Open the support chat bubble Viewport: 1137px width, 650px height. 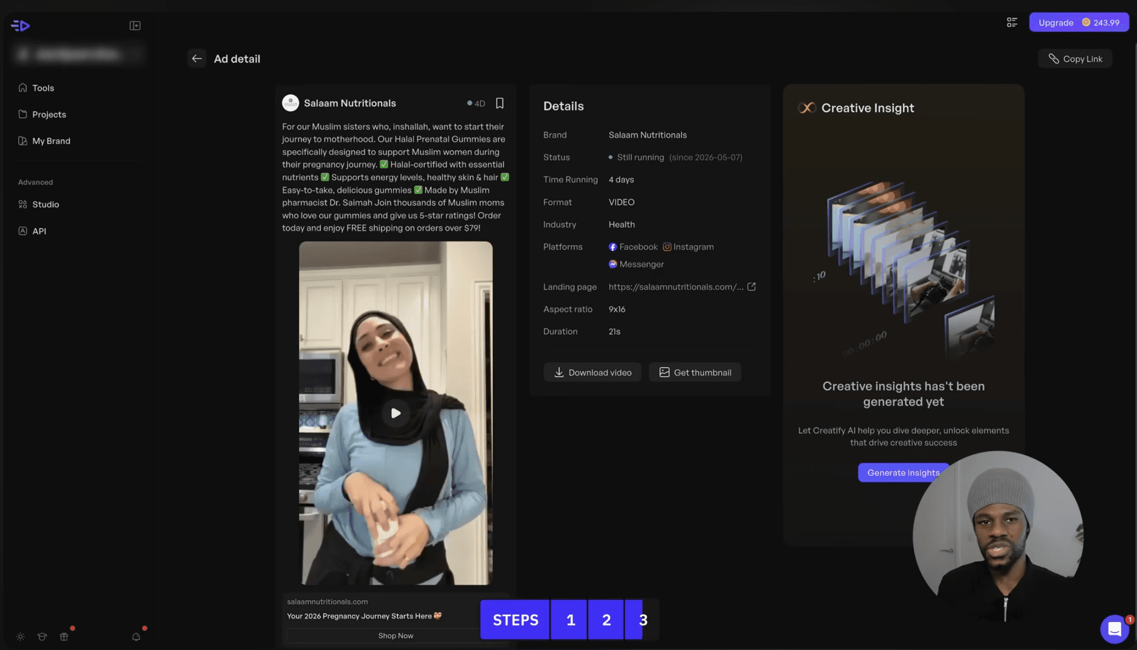1115,629
